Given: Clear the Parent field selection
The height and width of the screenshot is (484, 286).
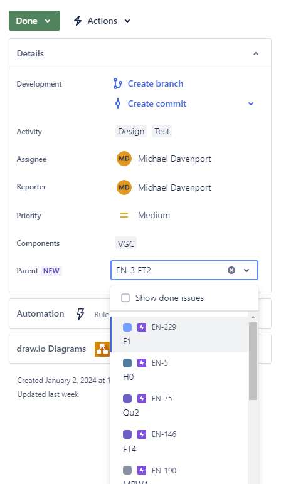Looking at the screenshot, I should [231, 270].
